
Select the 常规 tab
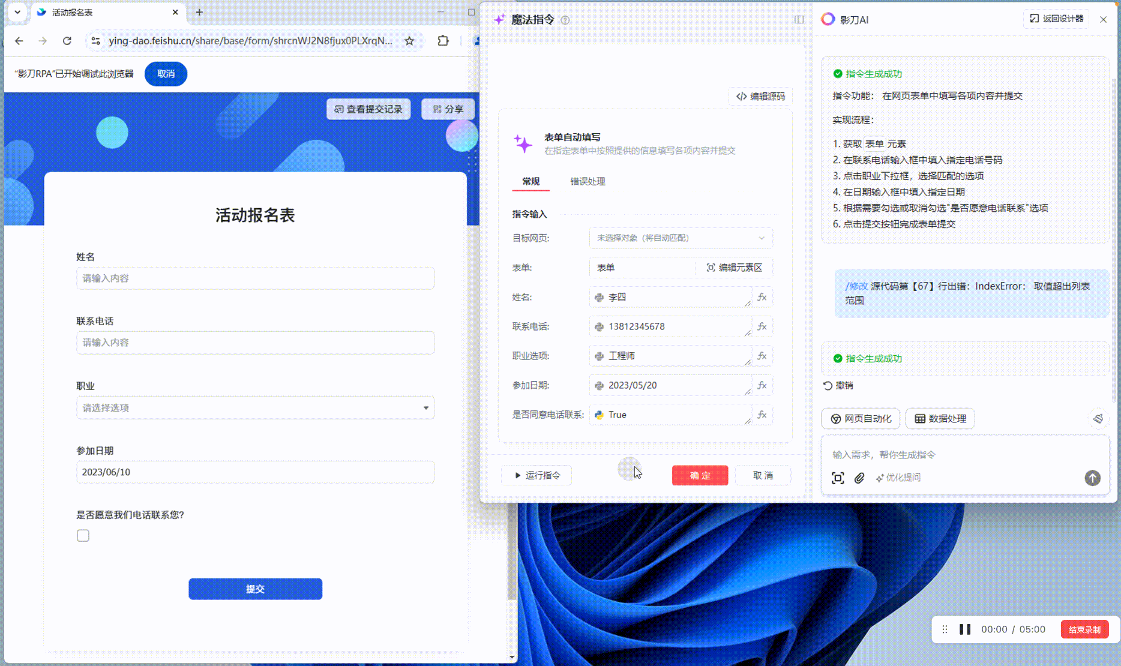(530, 181)
